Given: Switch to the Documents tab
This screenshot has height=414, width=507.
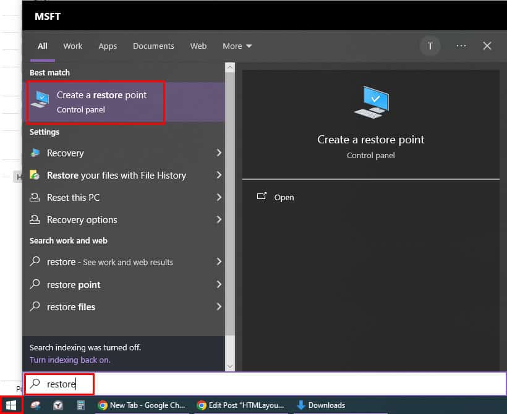Looking at the screenshot, I should (x=153, y=46).
